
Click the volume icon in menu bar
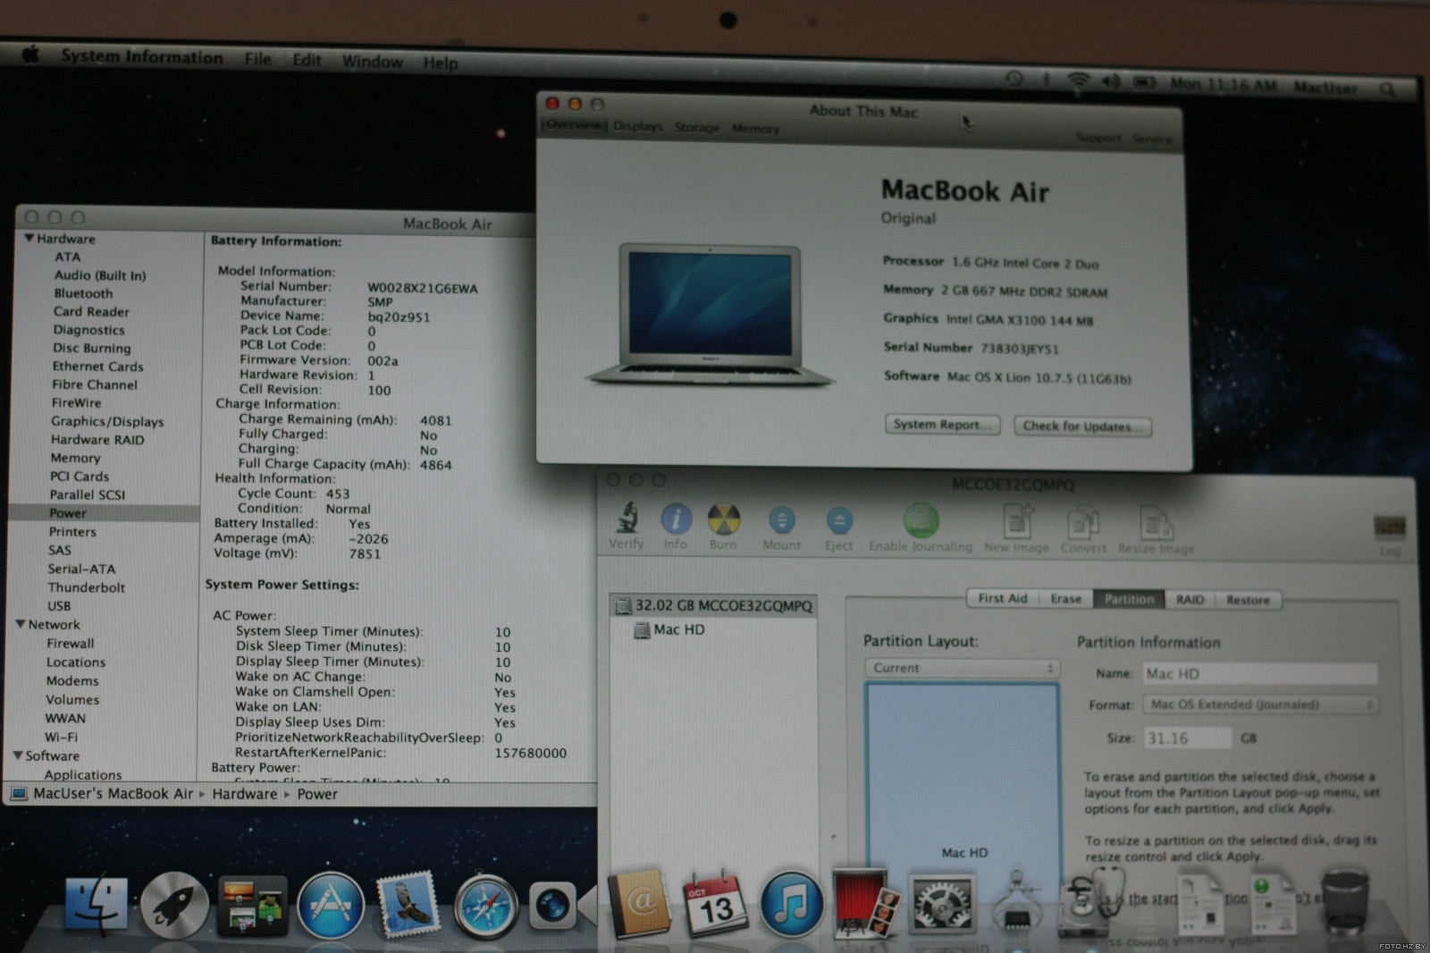click(x=1111, y=81)
